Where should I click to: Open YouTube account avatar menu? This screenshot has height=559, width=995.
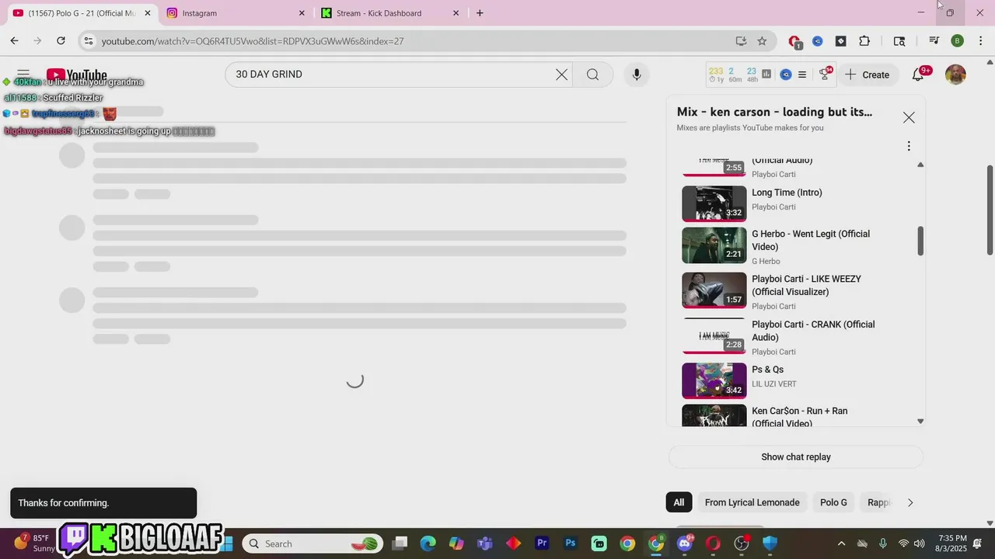pyautogui.click(x=955, y=75)
